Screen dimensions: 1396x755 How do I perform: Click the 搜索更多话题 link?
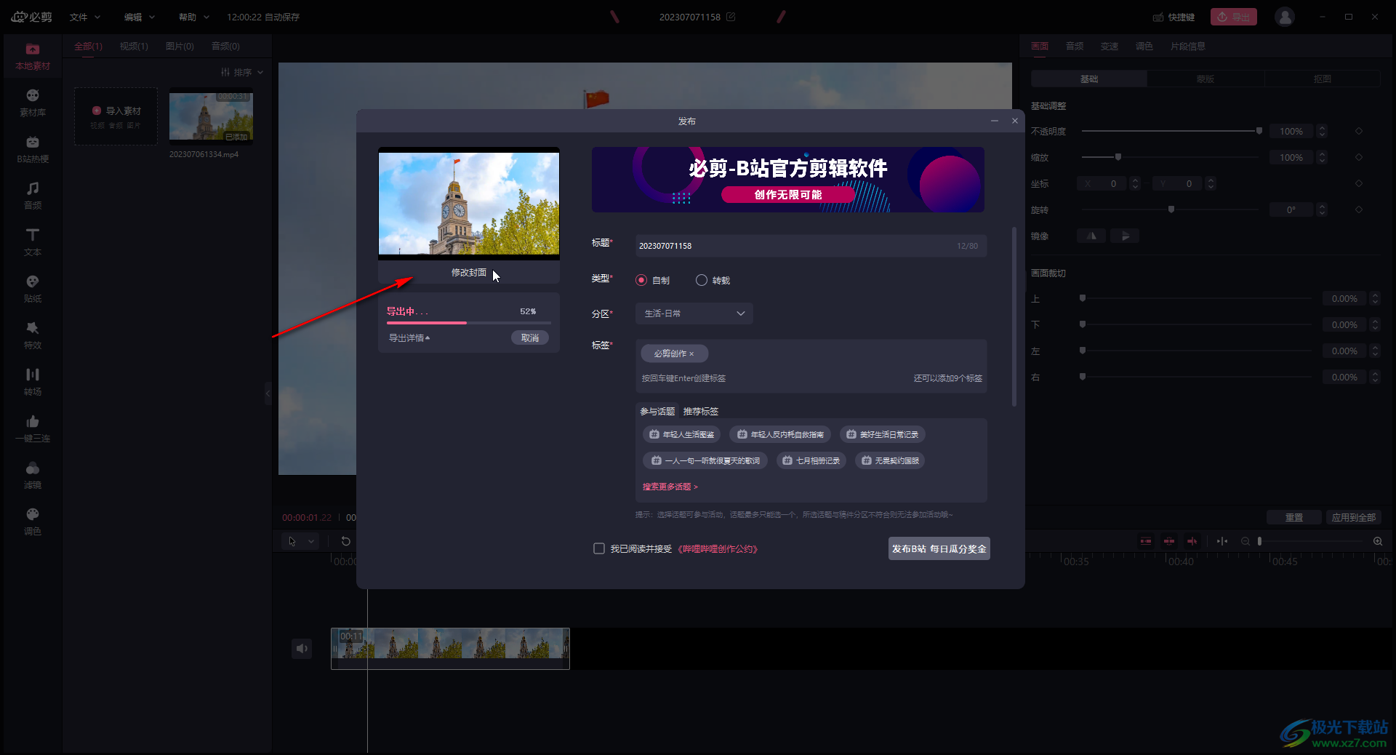pos(670,487)
